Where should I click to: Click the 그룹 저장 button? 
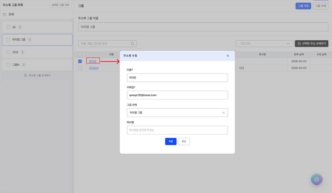(x=303, y=6)
